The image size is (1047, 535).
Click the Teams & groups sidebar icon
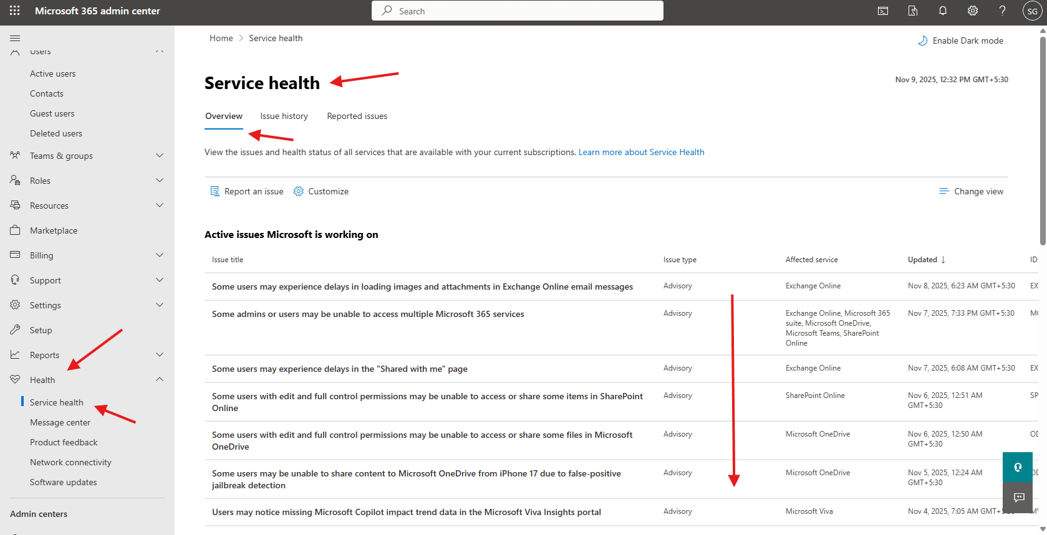15,155
